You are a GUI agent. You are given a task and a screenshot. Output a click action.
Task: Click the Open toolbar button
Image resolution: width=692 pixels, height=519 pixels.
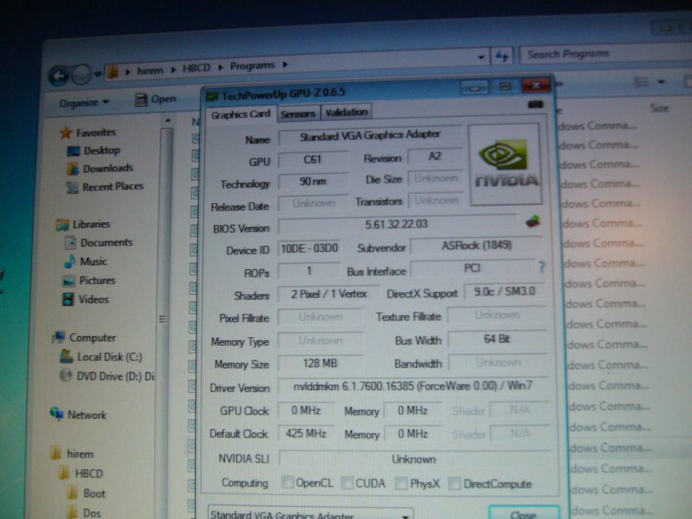(156, 99)
